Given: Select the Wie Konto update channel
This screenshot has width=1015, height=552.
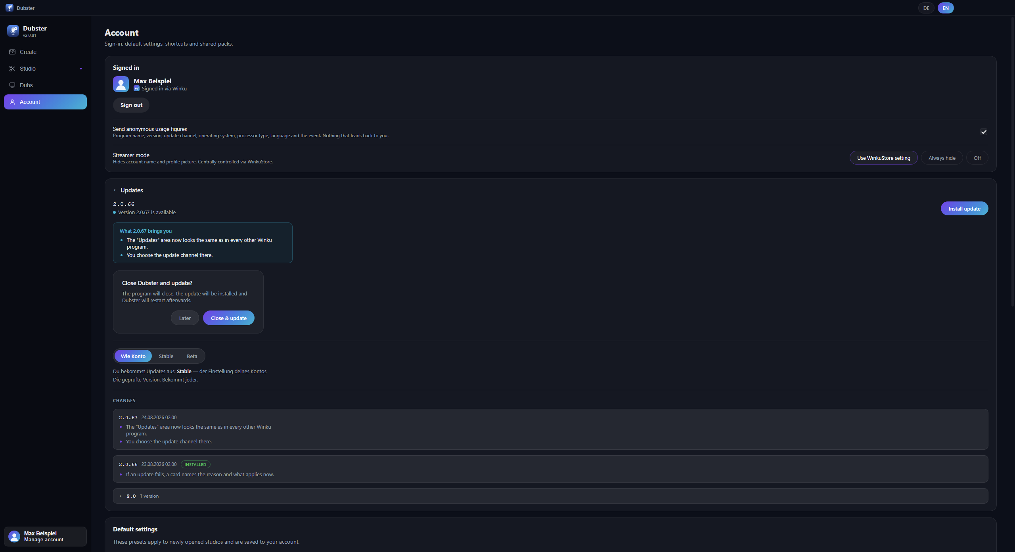Looking at the screenshot, I should pos(133,356).
